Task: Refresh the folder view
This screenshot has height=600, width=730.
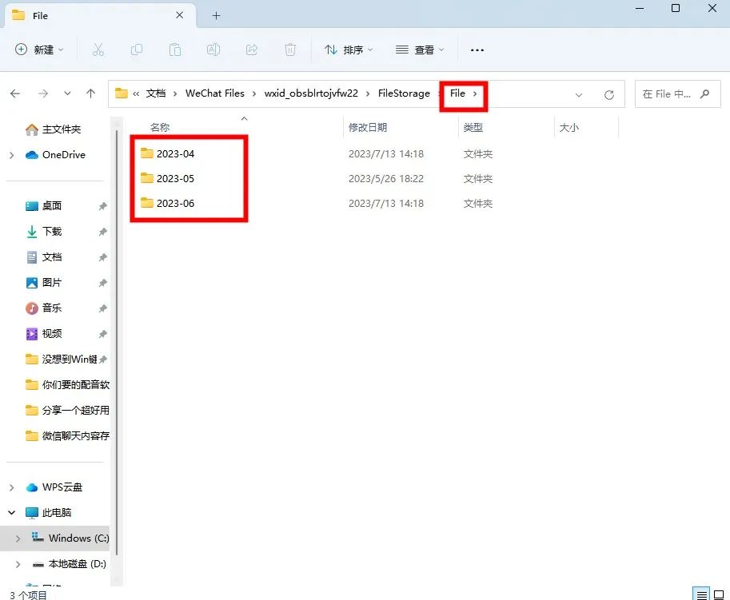Action: (608, 93)
